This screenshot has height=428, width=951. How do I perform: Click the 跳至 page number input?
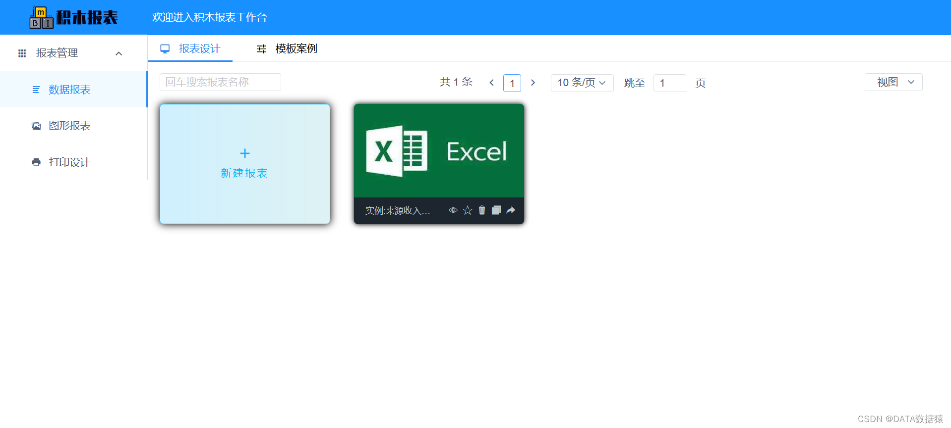[x=670, y=83]
